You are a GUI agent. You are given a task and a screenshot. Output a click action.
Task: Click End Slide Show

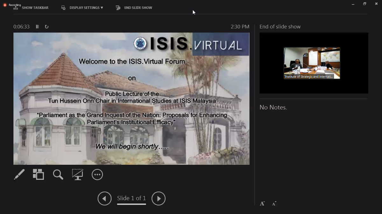tap(134, 8)
